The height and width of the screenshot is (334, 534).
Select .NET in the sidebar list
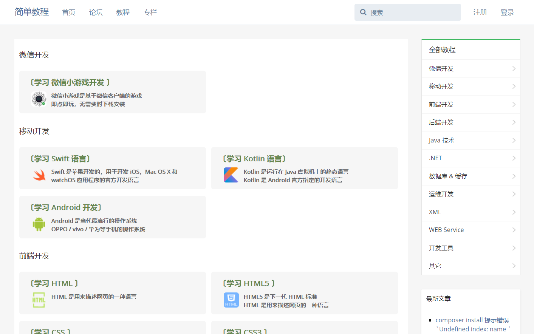471,158
